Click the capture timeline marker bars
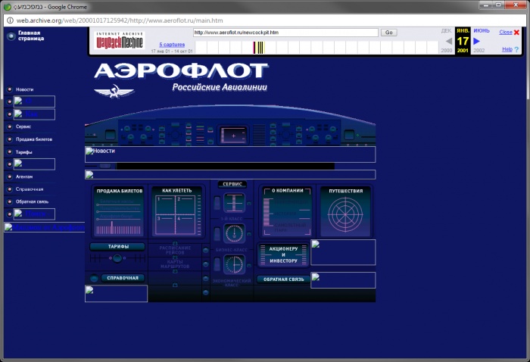Viewport: 530px width, 362px height. [x=258, y=48]
